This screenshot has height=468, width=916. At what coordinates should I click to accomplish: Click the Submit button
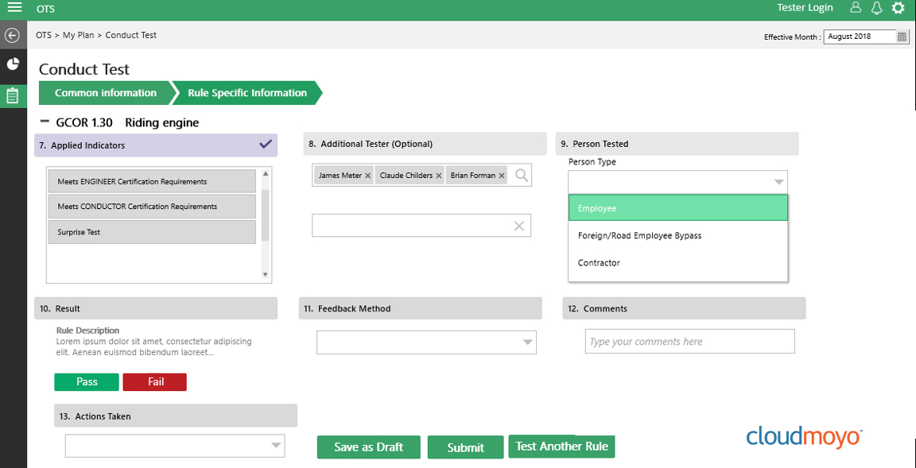pyautogui.click(x=465, y=447)
